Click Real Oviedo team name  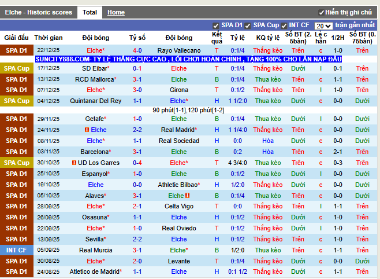point(179,228)
